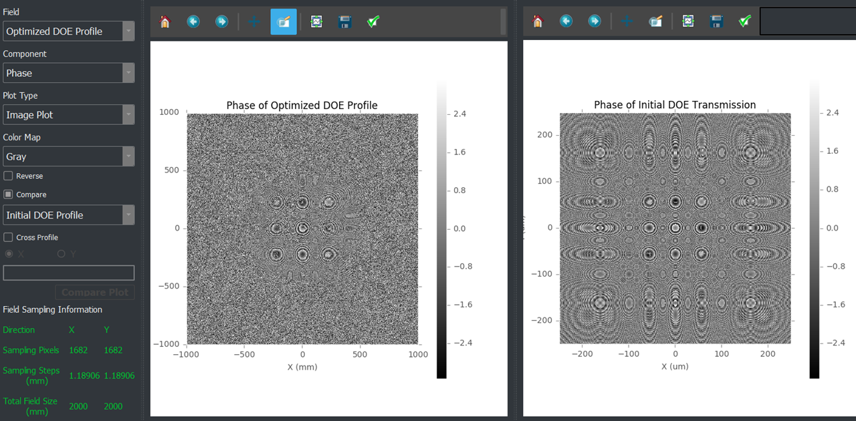Click the empty text field above Compare Plot
Image resolution: width=856 pixels, height=421 pixels.
pos(68,273)
